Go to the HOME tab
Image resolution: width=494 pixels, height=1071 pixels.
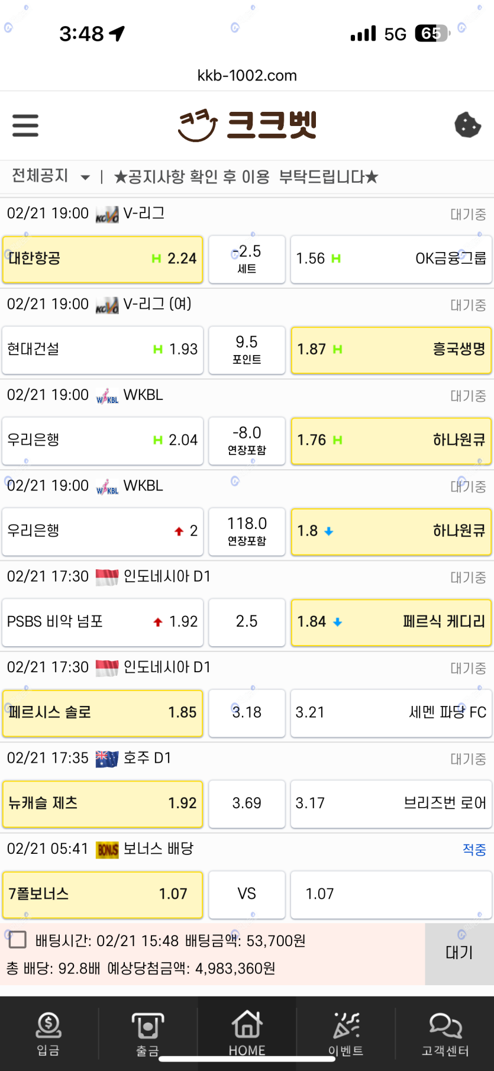(x=247, y=1033)
